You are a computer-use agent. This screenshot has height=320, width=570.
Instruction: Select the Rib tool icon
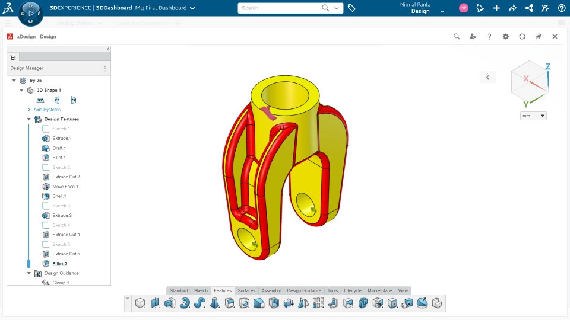(x=333, y=303)
